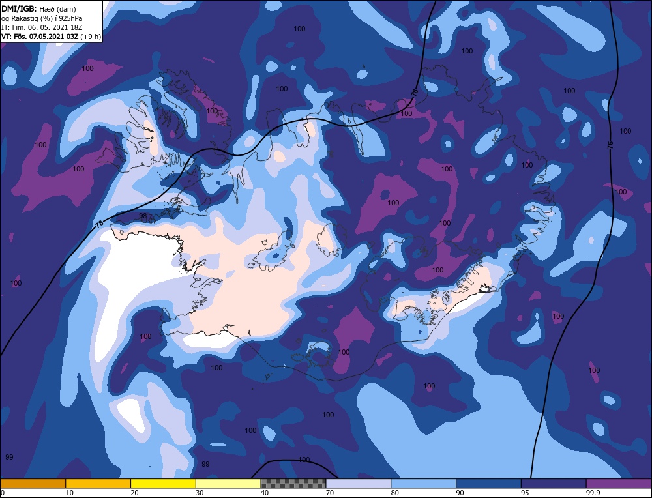
Task: Select the purple above-99.9 legend swatch
Action: tap(619, 484)
